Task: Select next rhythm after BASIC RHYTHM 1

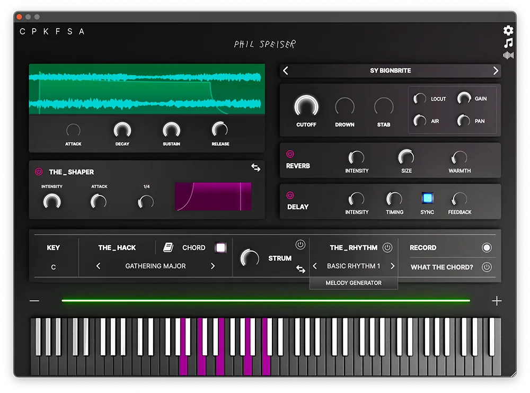Action: [x=393, y=266]
